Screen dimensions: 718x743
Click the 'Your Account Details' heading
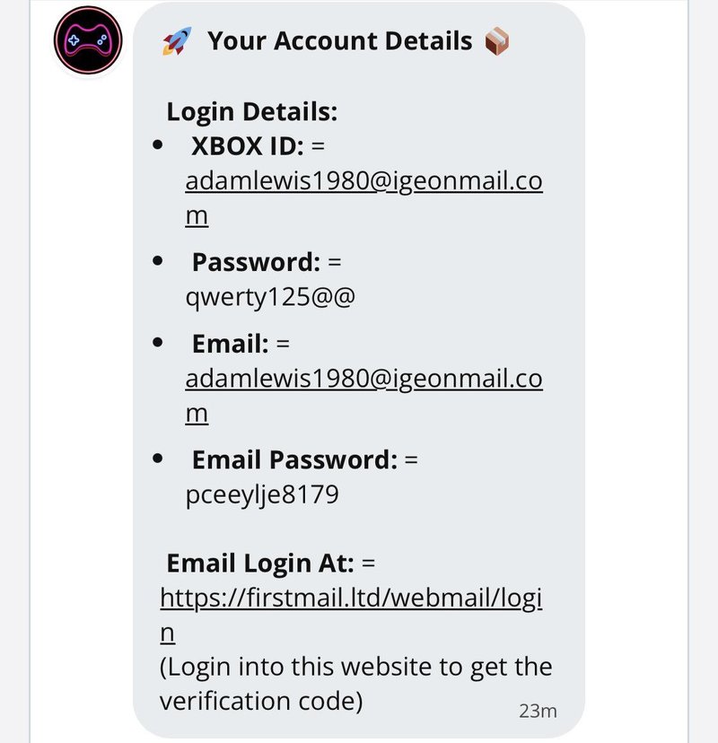[340, 40]
